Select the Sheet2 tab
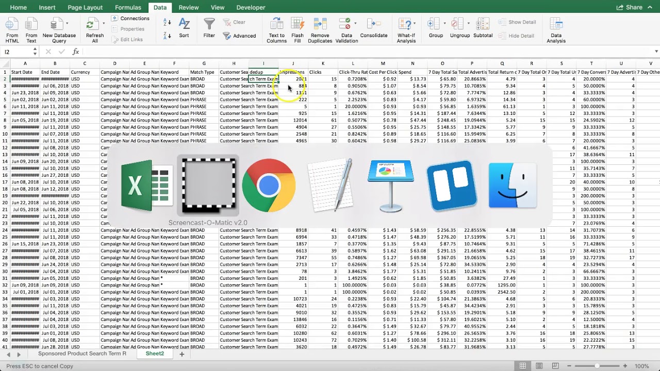The width and height of the screenshot is (660, 371). 155,354
